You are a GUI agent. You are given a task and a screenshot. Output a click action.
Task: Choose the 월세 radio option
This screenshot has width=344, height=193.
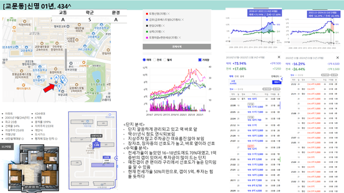click(165, 60)
